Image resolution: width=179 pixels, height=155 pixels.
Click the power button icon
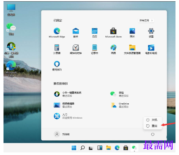tap(153, 134)
